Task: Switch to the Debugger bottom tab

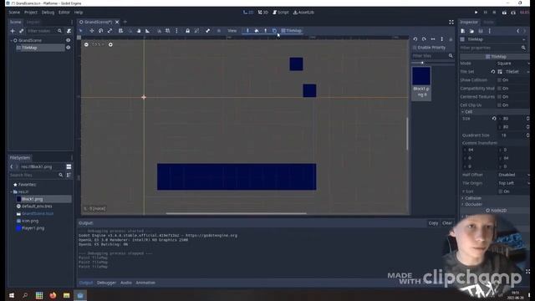Action: coord(106,283)
